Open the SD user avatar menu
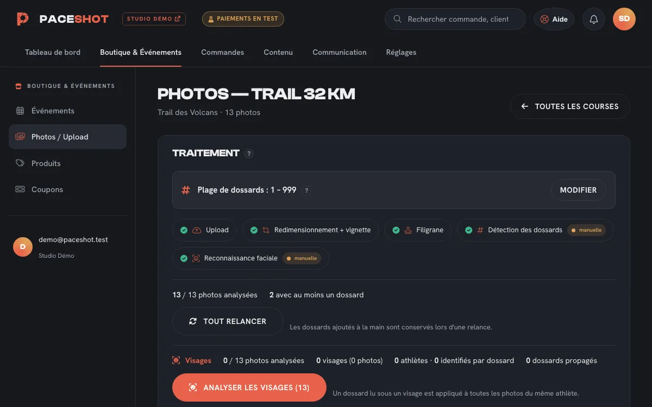 [x=624, y=19]
